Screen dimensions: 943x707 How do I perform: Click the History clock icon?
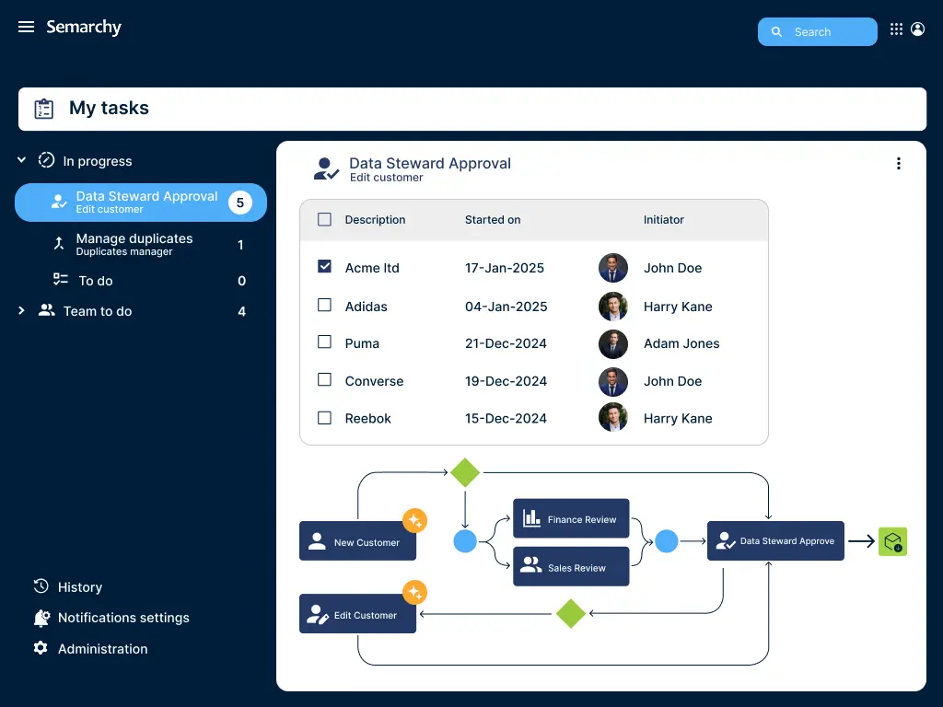pyautogui.click(x=41, y=586)
